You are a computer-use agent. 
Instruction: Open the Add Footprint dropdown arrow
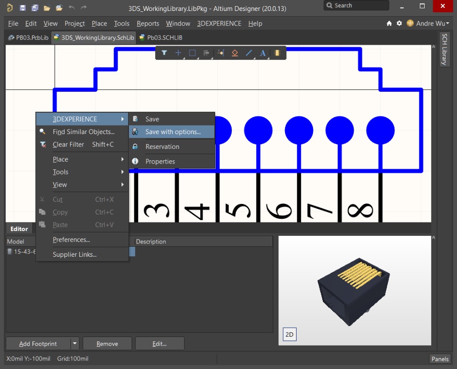(x=75, y=344)
